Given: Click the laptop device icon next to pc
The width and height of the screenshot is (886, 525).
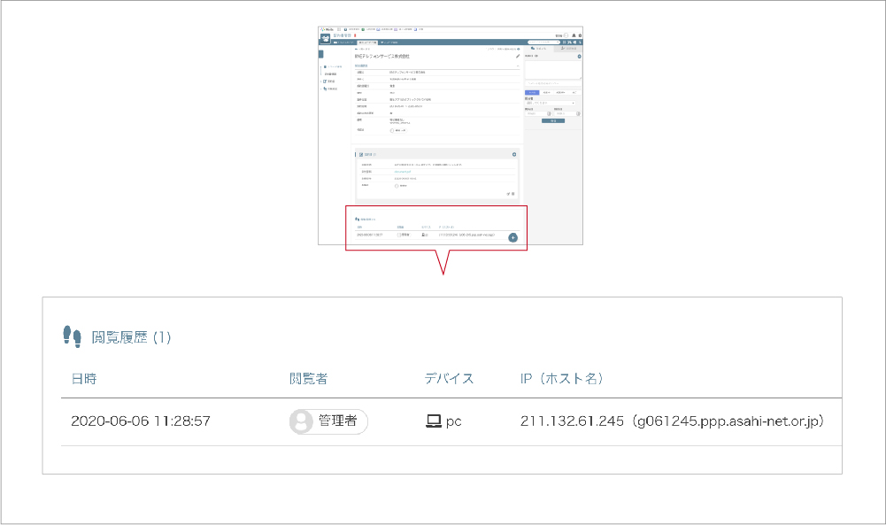Looking at the screenshot, I should click(x=433, y=421).
